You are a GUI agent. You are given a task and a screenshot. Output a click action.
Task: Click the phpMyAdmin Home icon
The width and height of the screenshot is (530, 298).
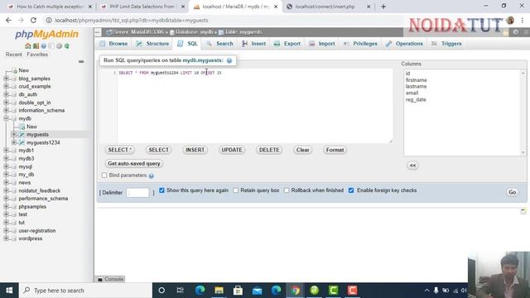pos(27,46)
